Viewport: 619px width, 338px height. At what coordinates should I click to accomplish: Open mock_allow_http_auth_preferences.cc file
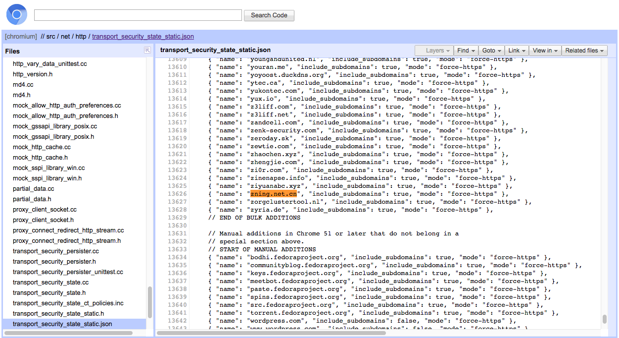(x=67, y=106)
